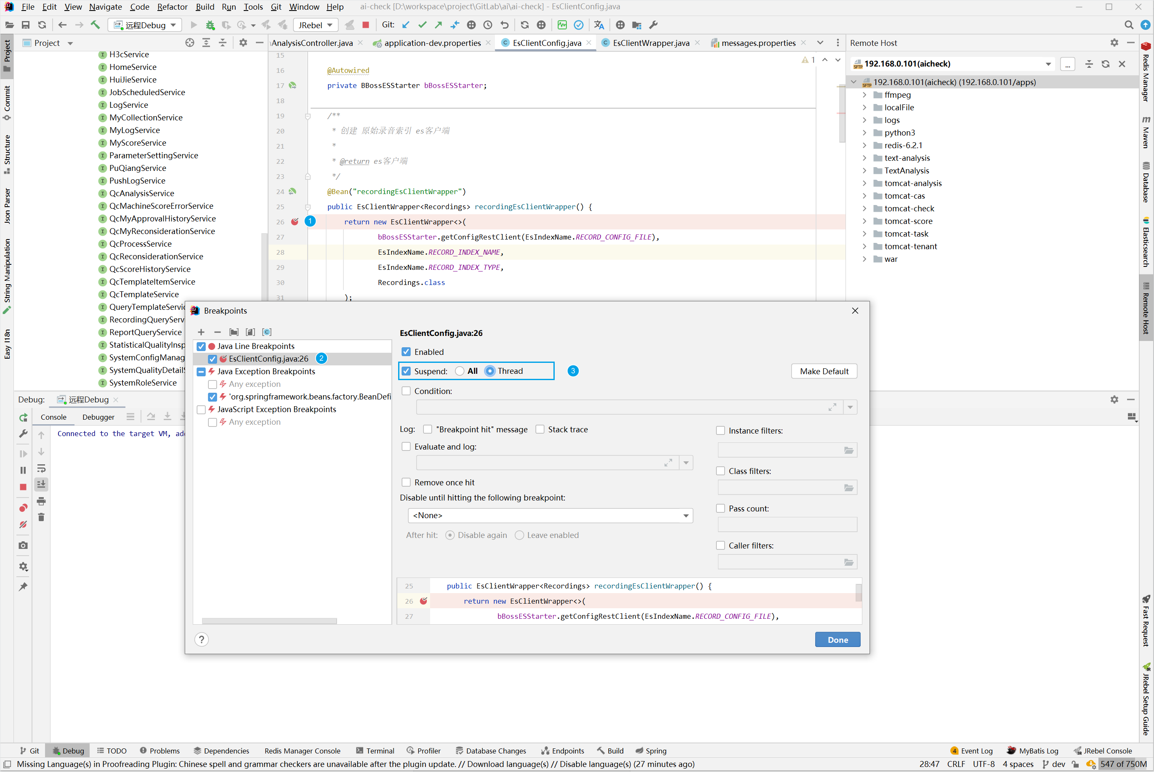1154x772 pixels.
Task: Enable the Stack trace logging checkbox
Action: [x=540, y=429]
